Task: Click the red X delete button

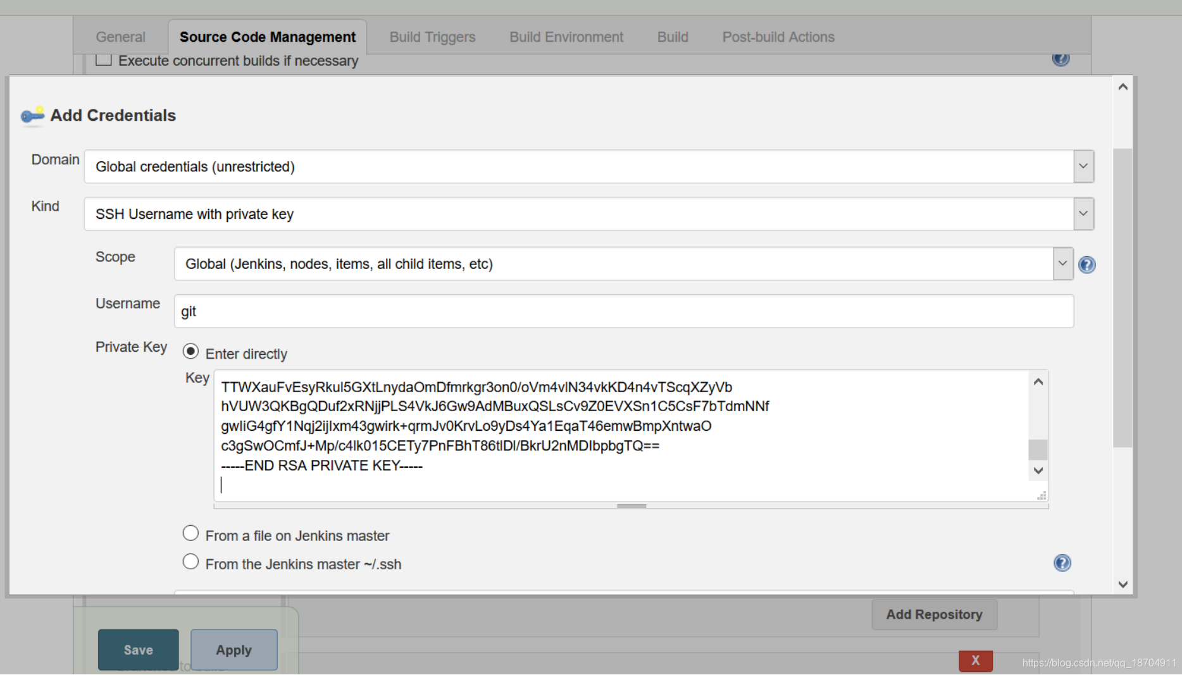Action: (x=975, y=660)
